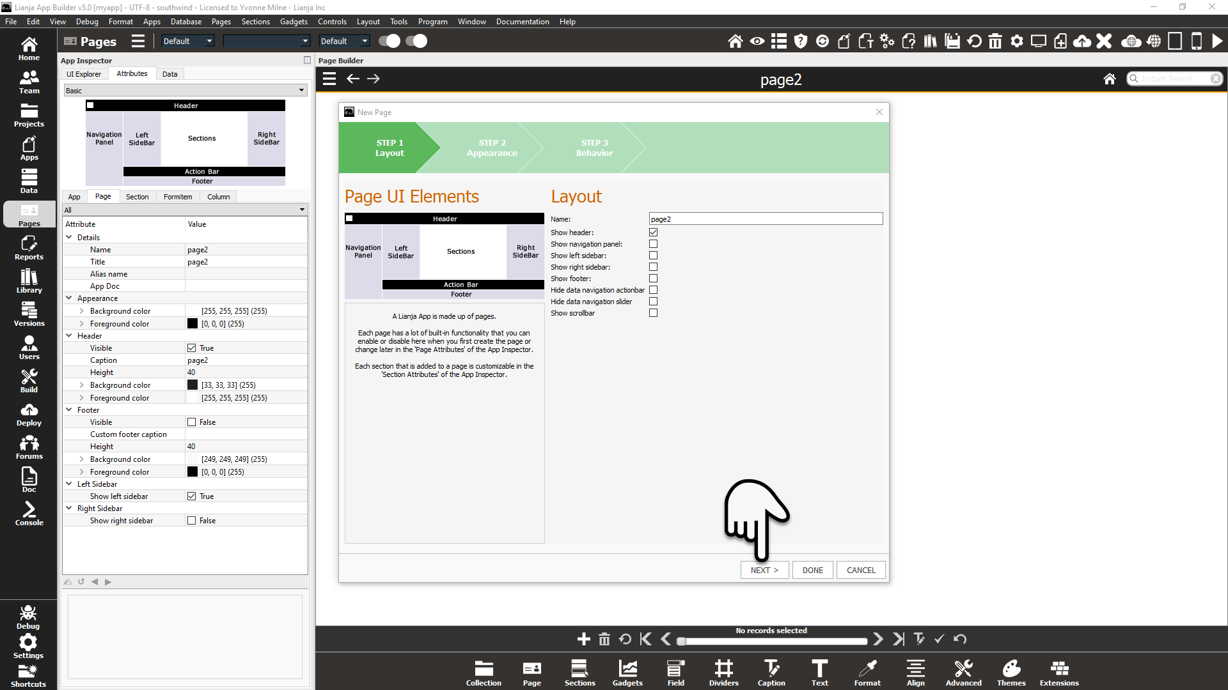The height and width of the screenshot is (690, 1228).
Task: Click the NEXT > button
Action: (764, 570)
